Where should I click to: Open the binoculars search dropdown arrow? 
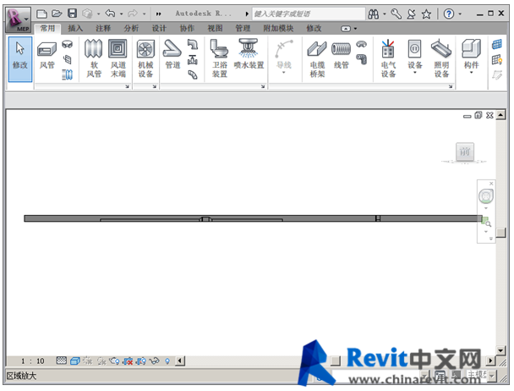[x=385, y=14]
